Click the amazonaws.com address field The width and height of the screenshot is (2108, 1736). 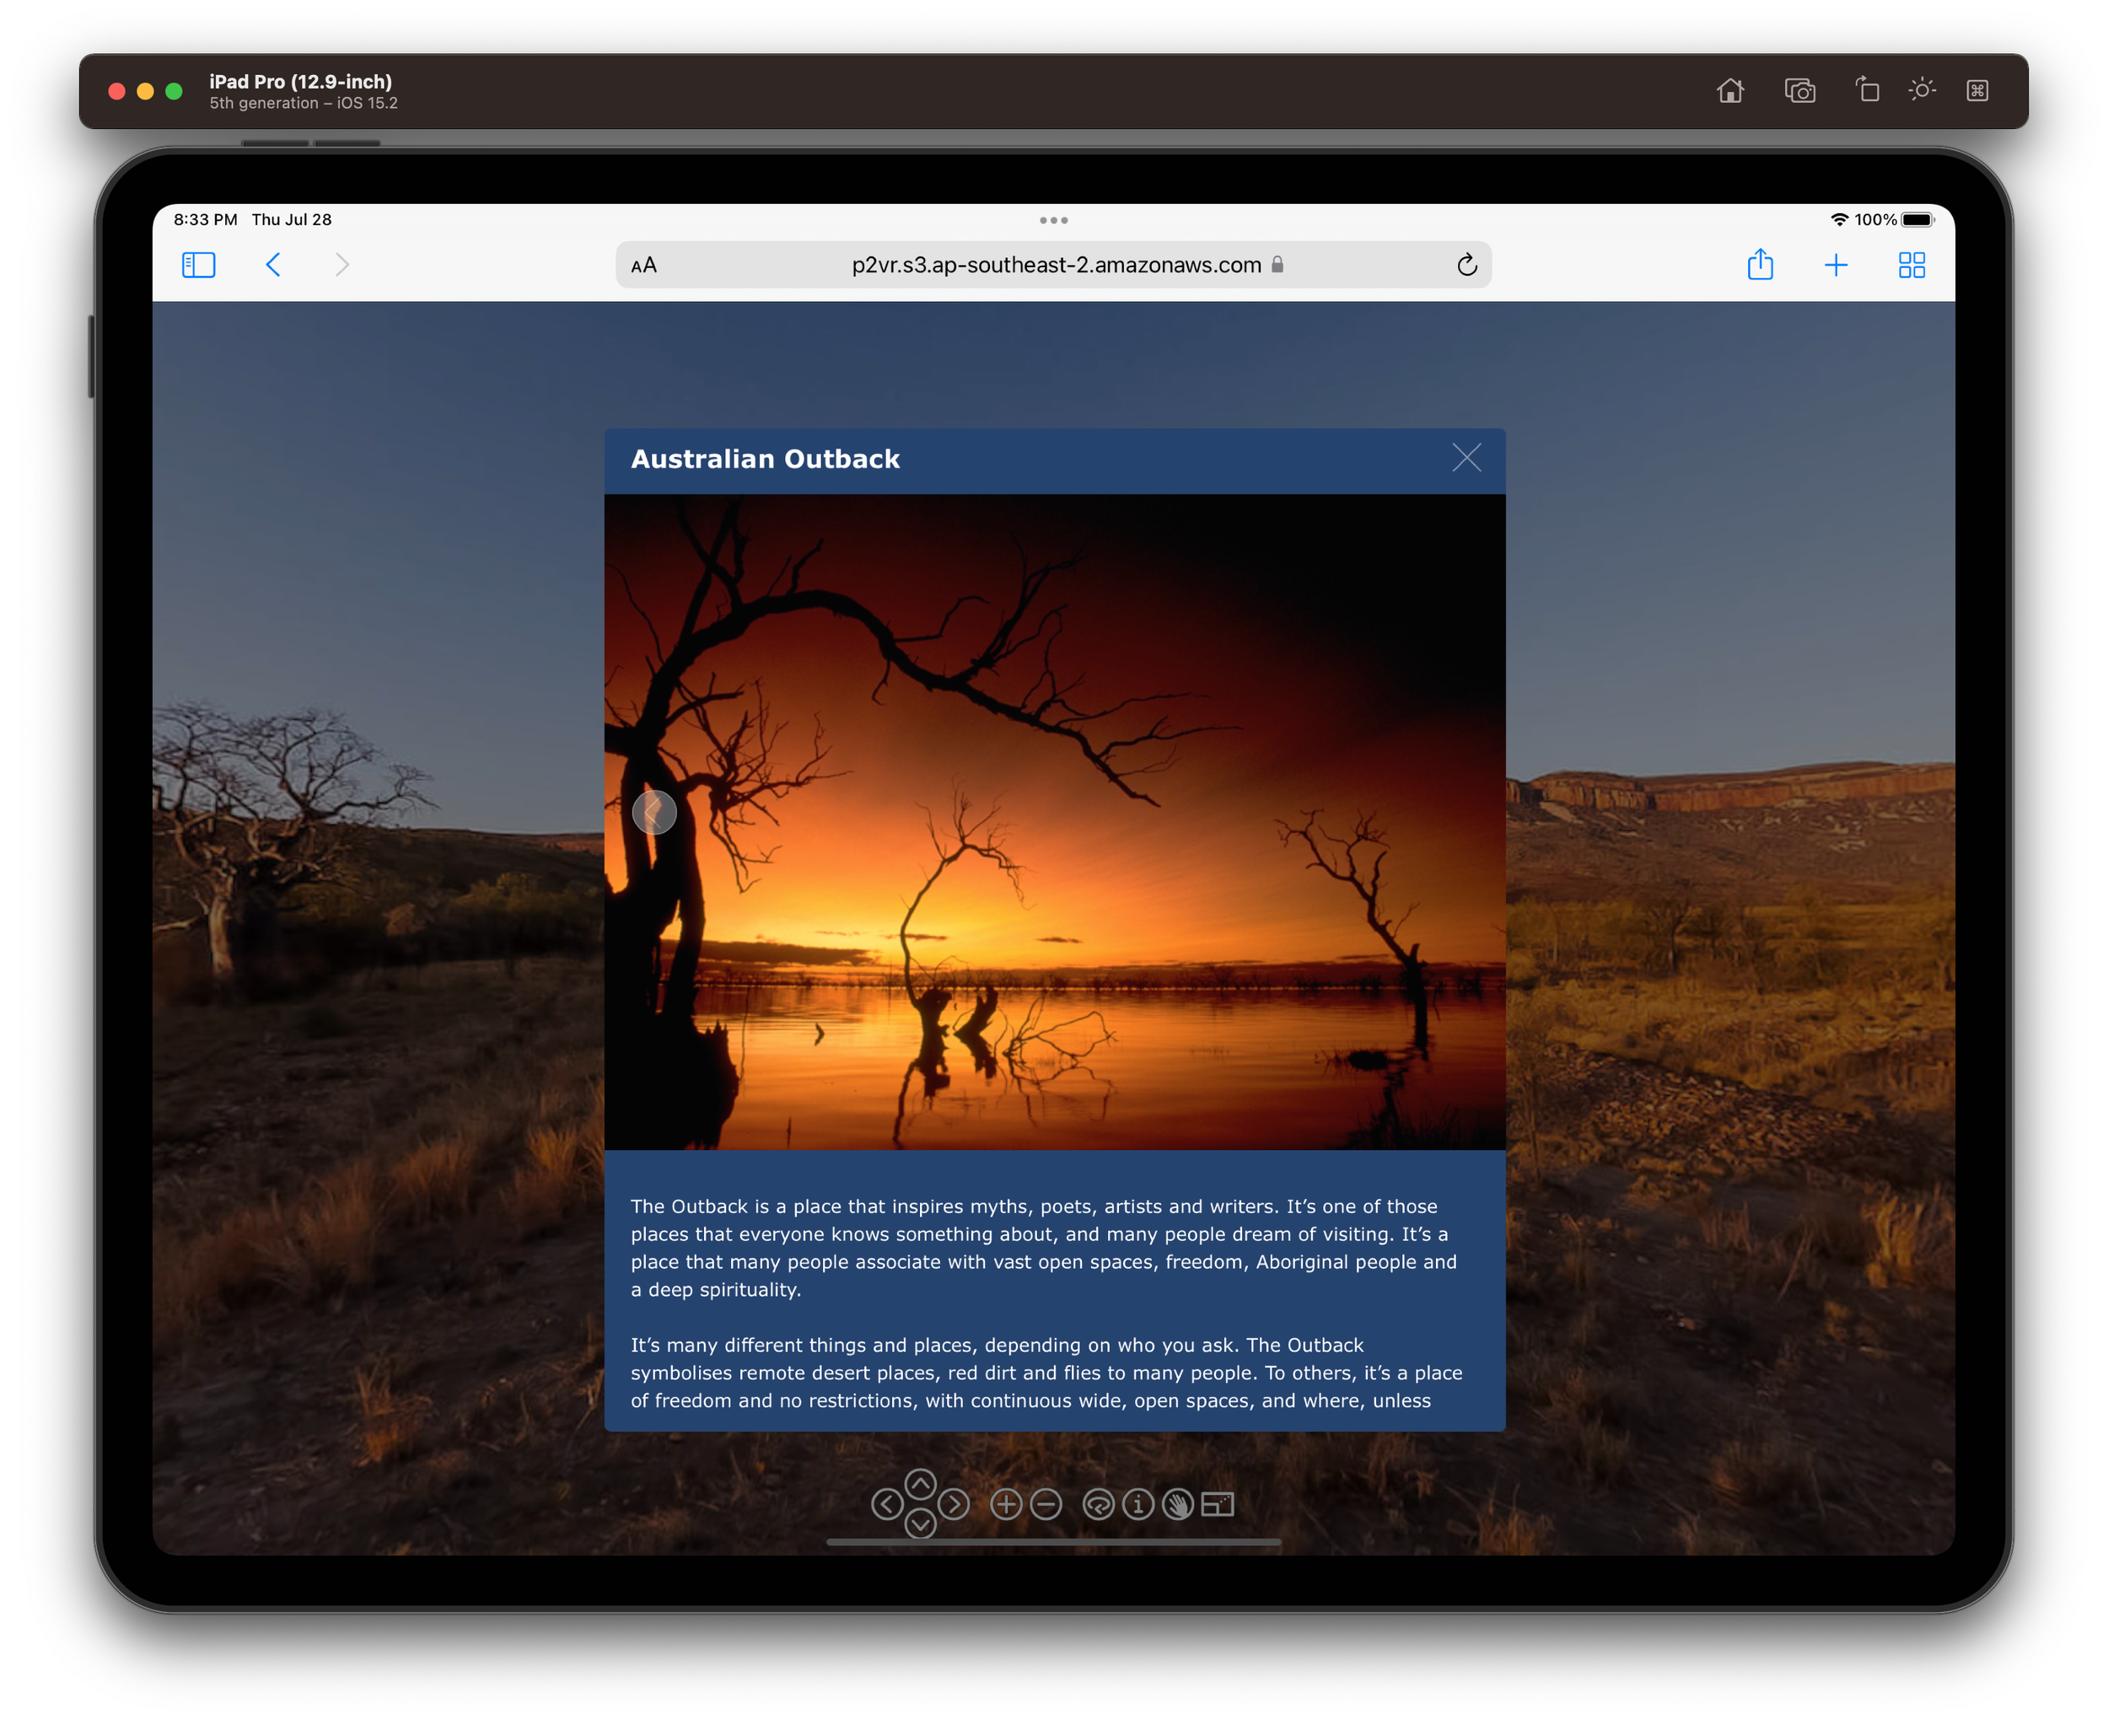(1056, 265)
